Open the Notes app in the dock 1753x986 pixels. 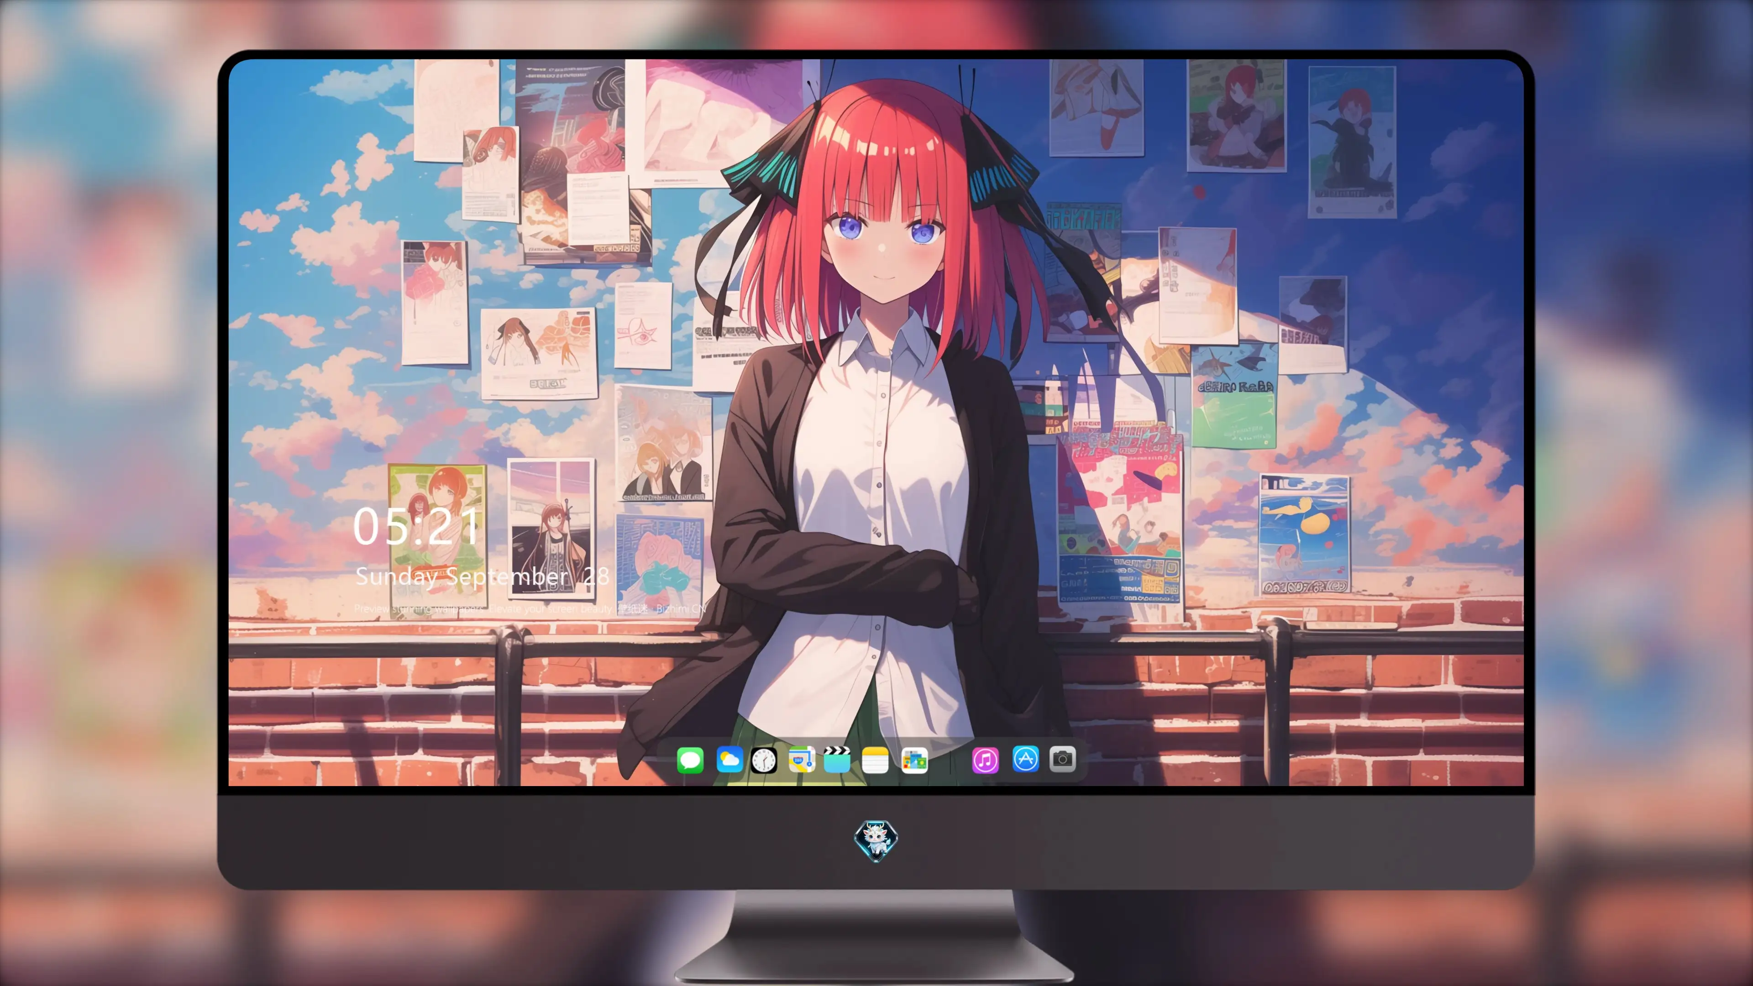(875, 760)
